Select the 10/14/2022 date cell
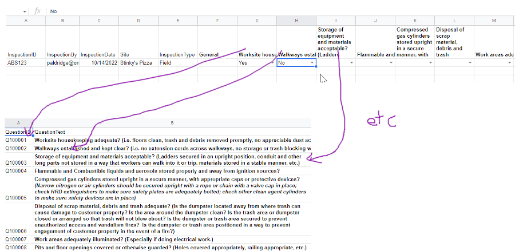This screenshot has height=251, width=515. pyautogui.click(x=99, y=62)
